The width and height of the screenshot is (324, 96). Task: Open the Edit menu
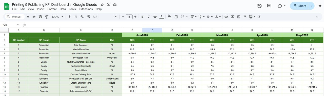[22, 9]
